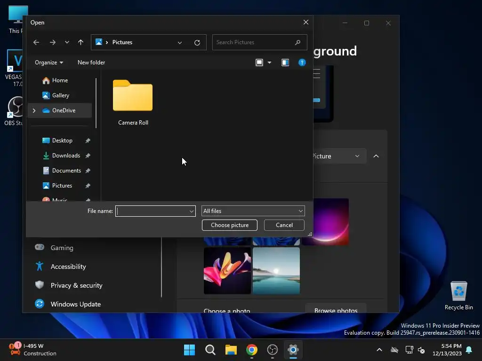This screenshot has width=482, height=361.
Task: Open the muted volume tray icon
Action: [421, 350]
